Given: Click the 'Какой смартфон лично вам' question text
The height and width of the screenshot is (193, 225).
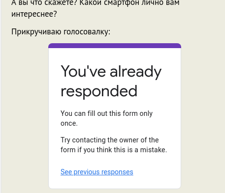Looking at the screenshot, I should pyautogui.click(x=129, y=3).
